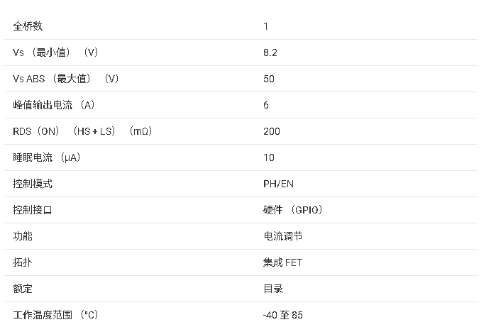Click the 功能 row label
This screenshot has height=327, width=491.
pos(23,236)
